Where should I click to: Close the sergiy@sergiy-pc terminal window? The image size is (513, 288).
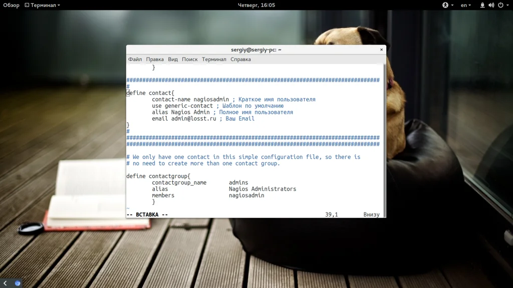[381, 49]
